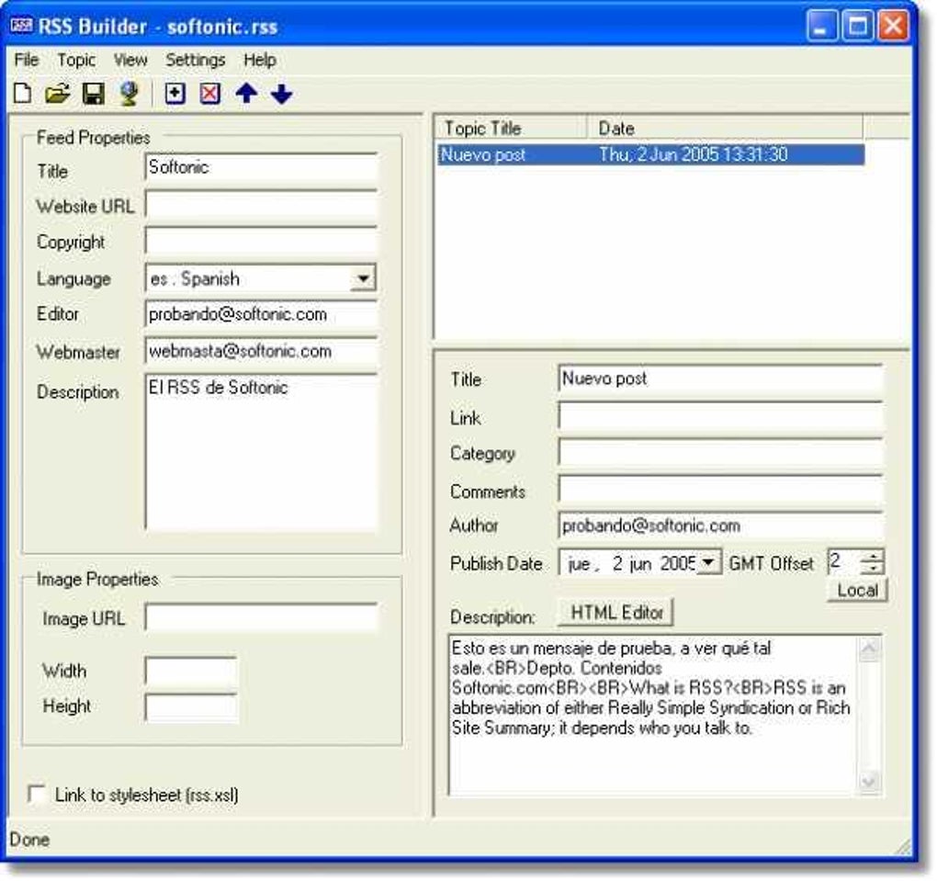Decrease GMT Offset with down spinner
The width and height of the screenshot is (937, 881).
873,569
